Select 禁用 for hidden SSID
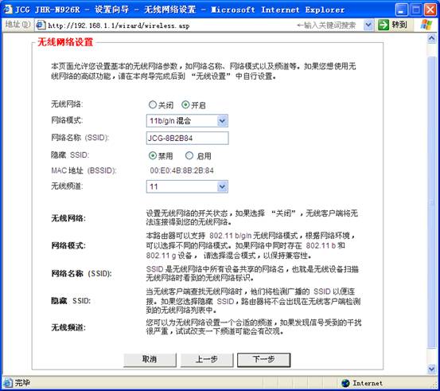This screenshot has height=391, width=440. tap(153, 155)
